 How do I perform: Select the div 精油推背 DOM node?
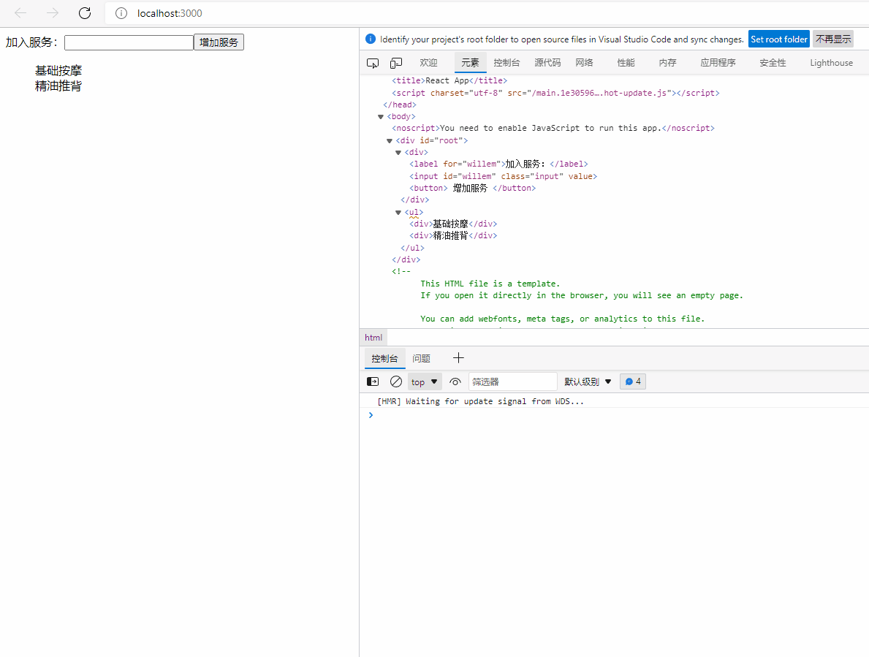(453, 236)
